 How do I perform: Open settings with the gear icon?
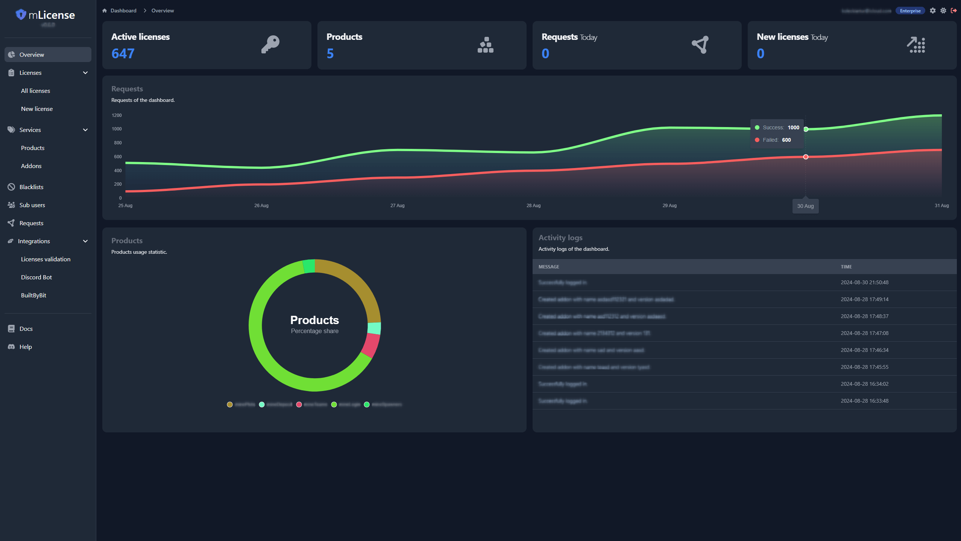tap(932, 11)
